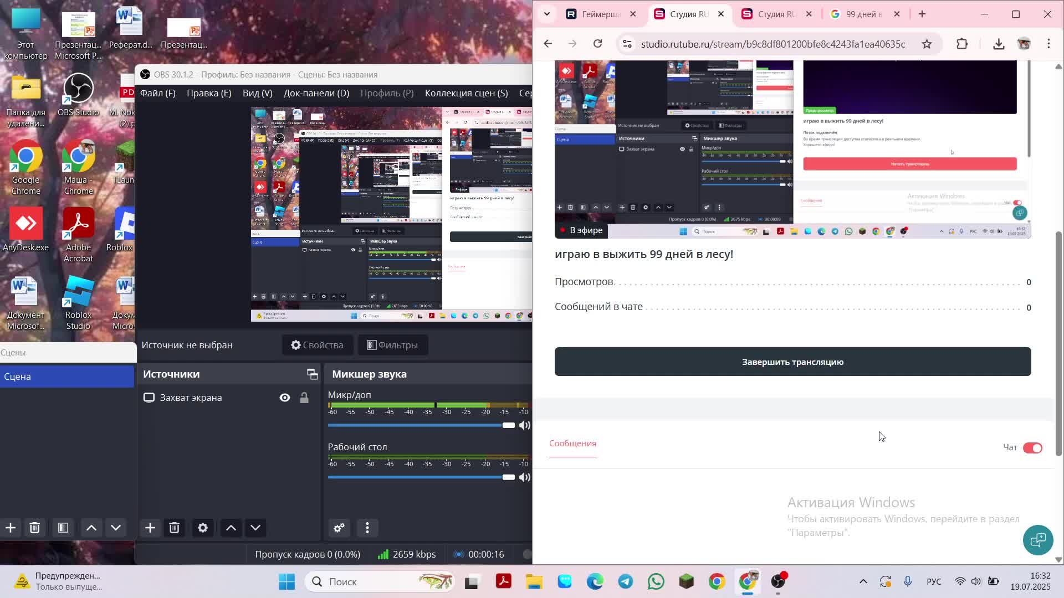Screen dimensions: 1064x598
Task: Open Вид (V) menu in OBS
Action: (258, 93)
